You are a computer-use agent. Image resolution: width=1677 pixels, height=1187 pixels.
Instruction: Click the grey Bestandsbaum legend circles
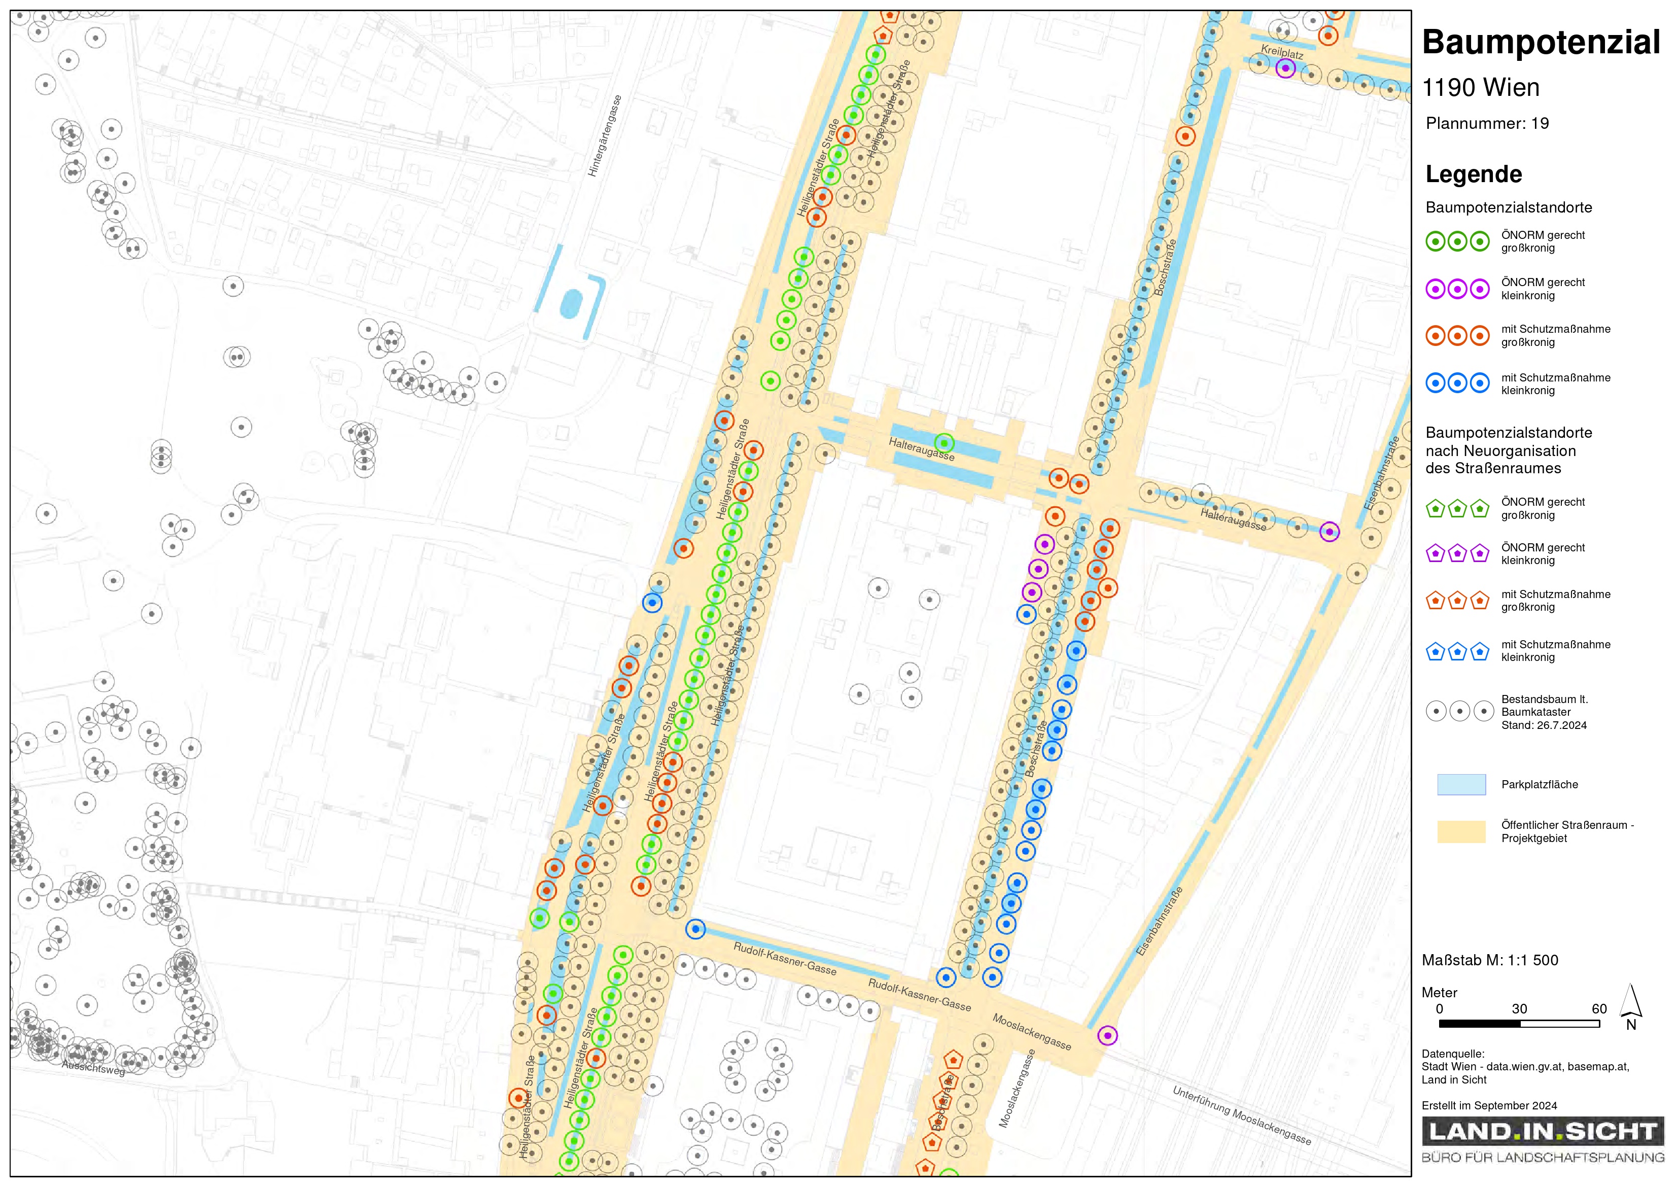(1459, 711)
